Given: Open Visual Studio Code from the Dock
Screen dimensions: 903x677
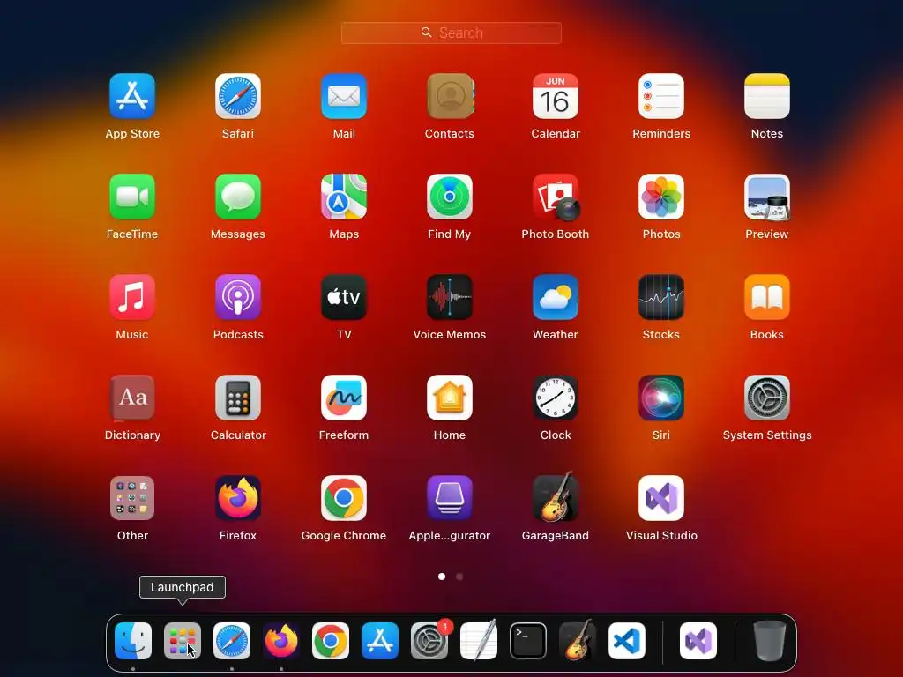Looking at the screenshot, I should (627, 641).
